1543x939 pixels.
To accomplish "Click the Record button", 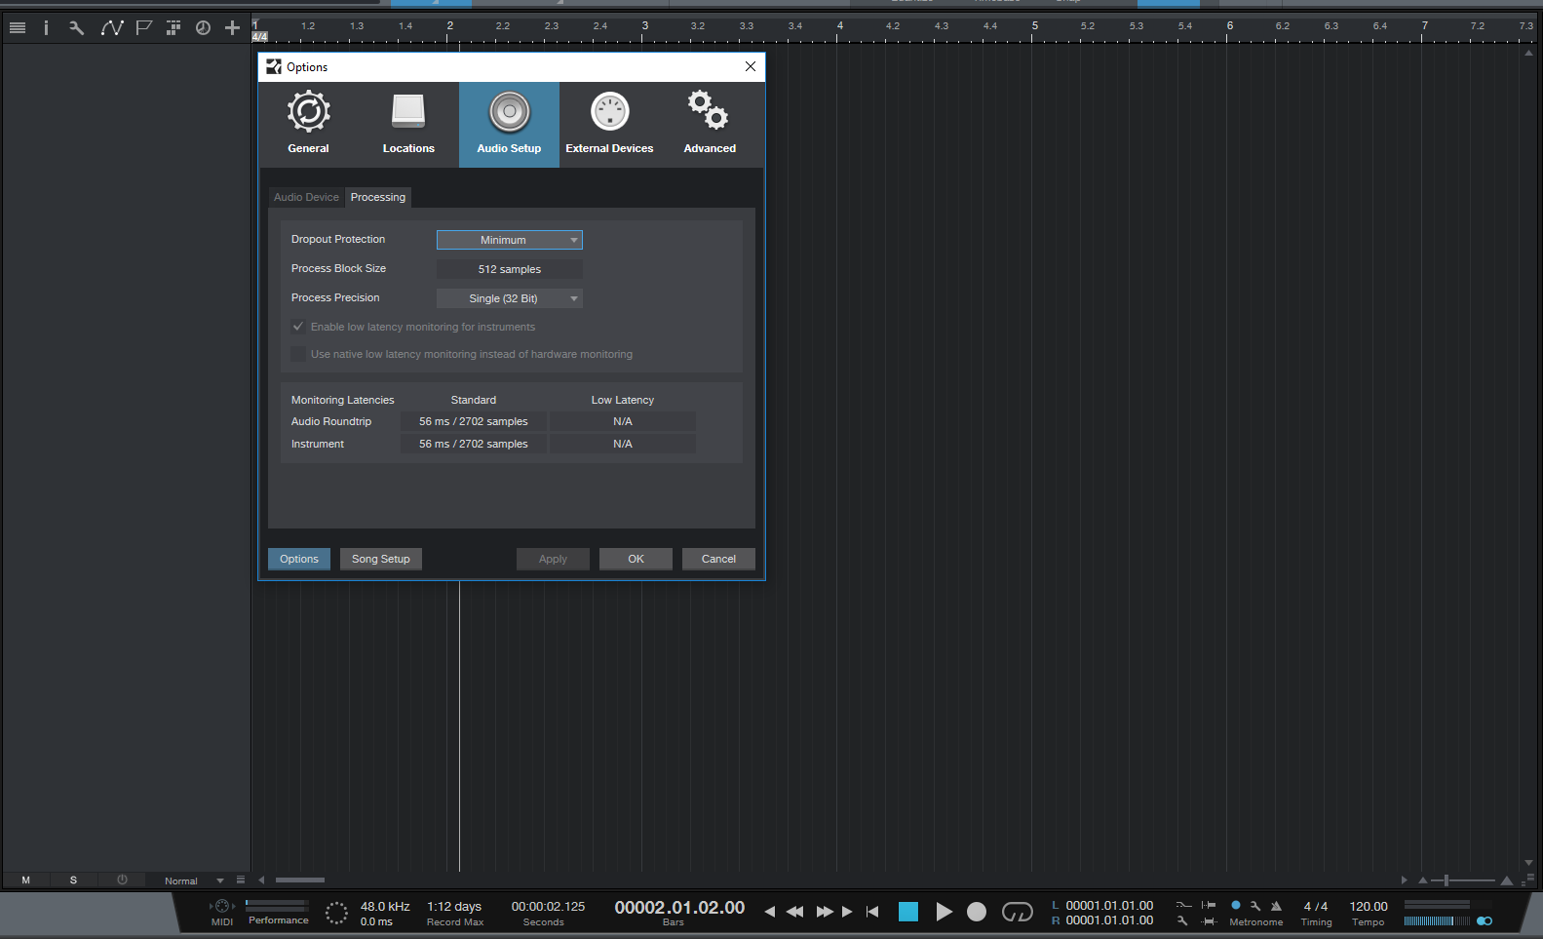I will click(x=977, y=912).
